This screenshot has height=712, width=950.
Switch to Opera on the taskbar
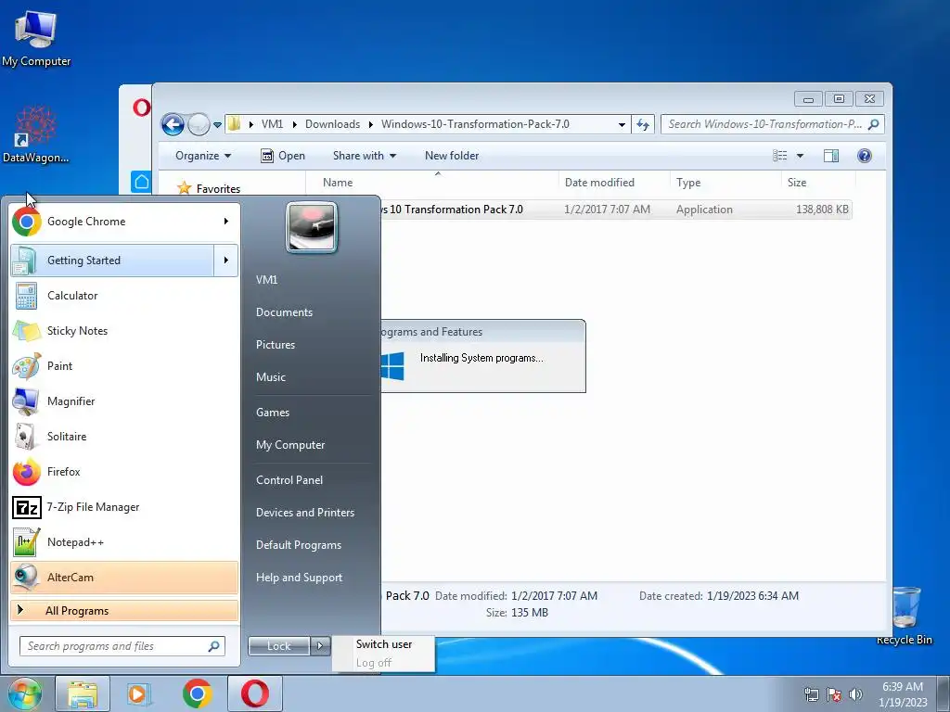255,693
